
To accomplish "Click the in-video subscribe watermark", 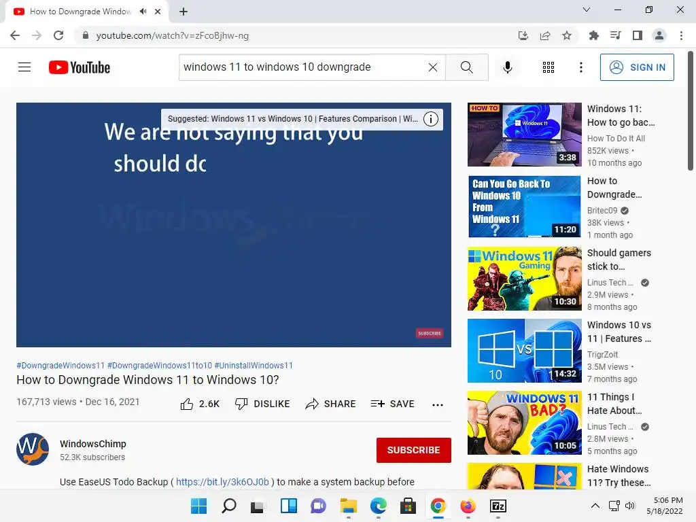I will pyautogui.click(x=430, y=333).
